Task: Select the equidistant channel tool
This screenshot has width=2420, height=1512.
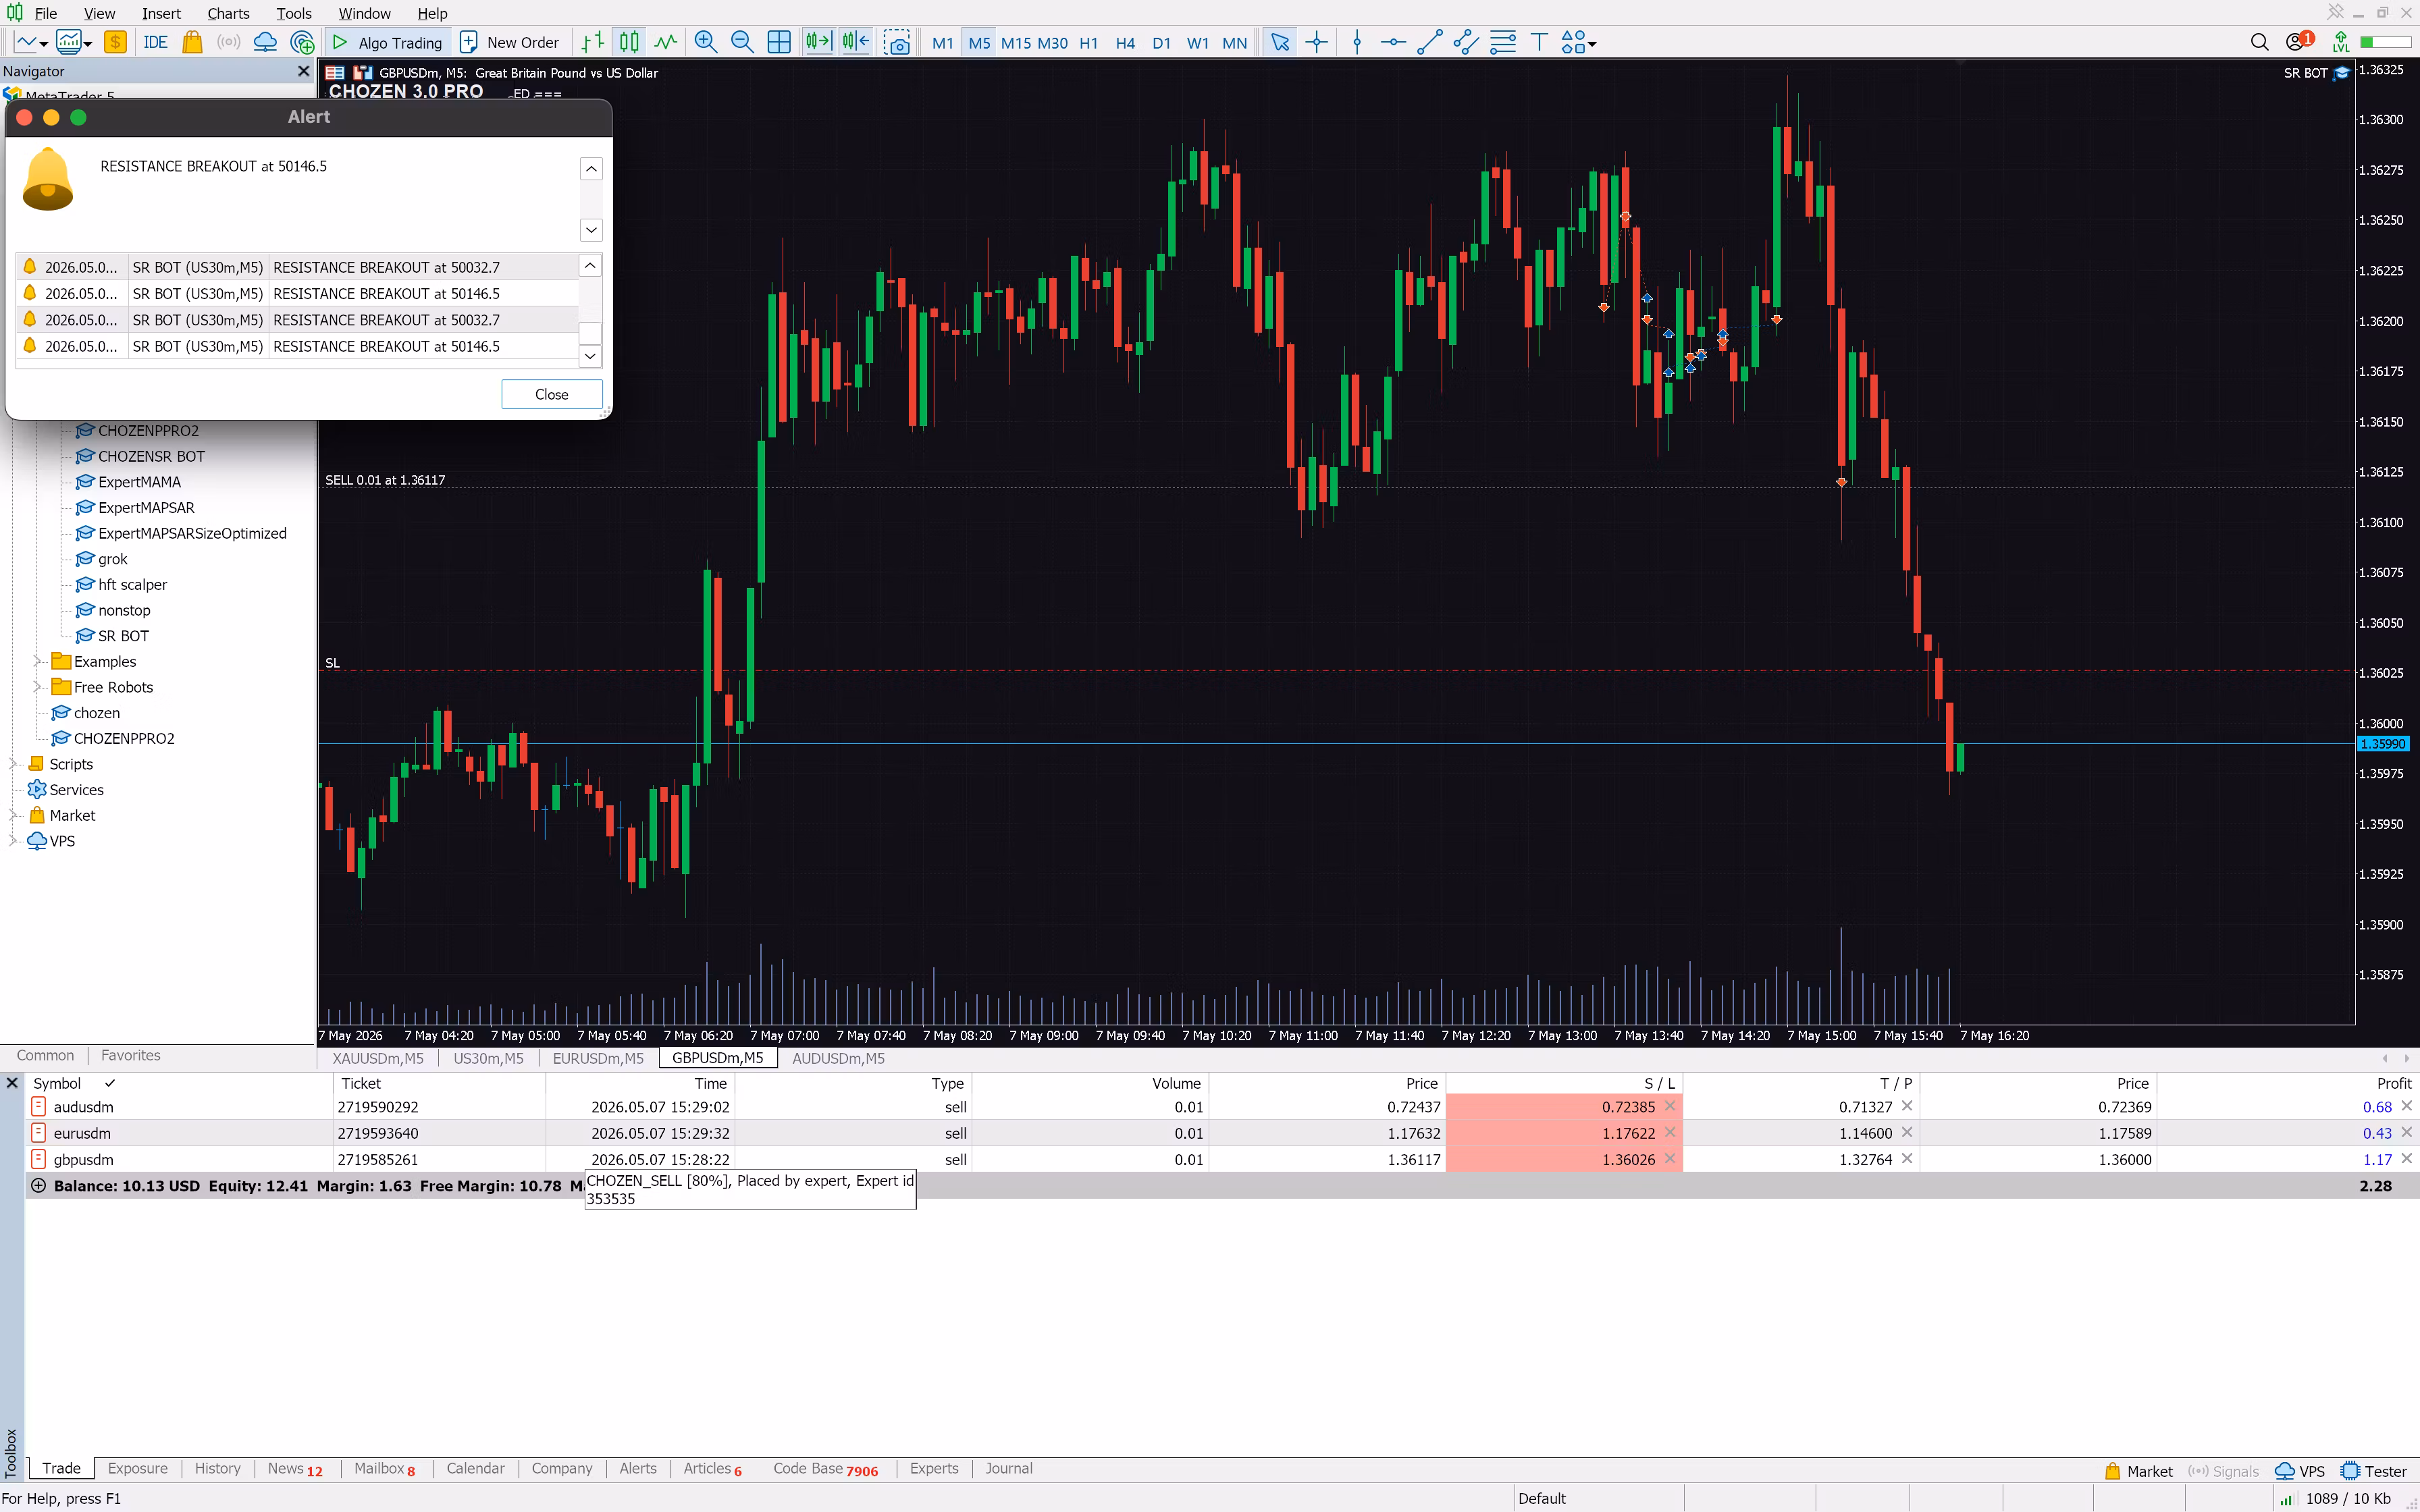Action: [1466, 42]
